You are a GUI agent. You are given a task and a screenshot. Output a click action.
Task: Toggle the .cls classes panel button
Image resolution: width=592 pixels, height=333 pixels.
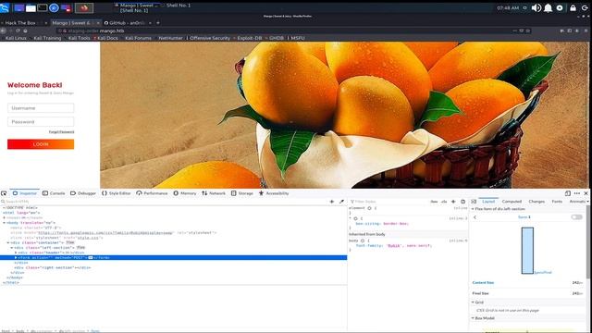pos(444,202)
